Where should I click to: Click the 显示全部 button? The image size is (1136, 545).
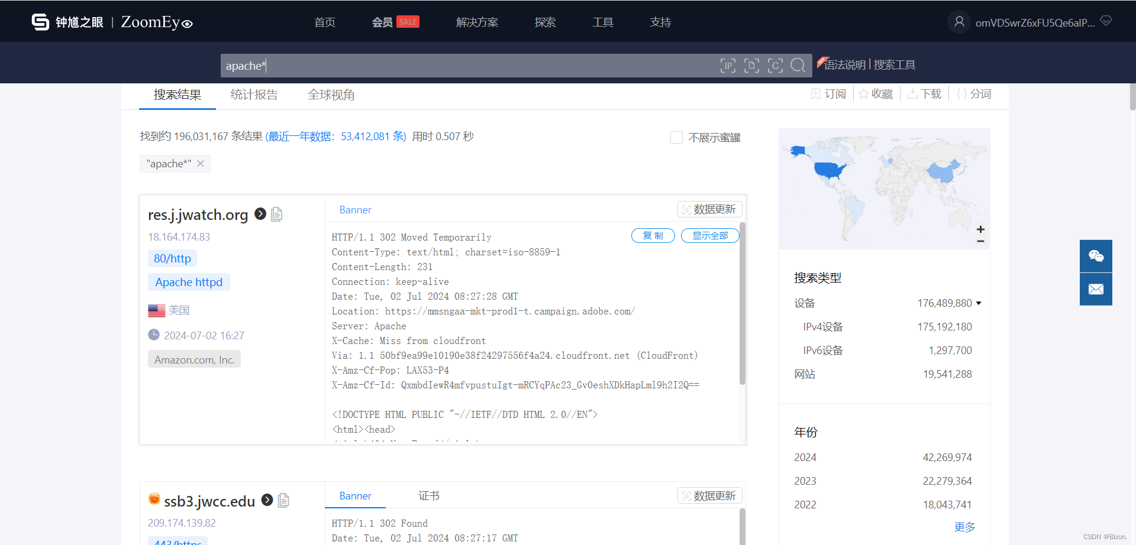[710, 235]
